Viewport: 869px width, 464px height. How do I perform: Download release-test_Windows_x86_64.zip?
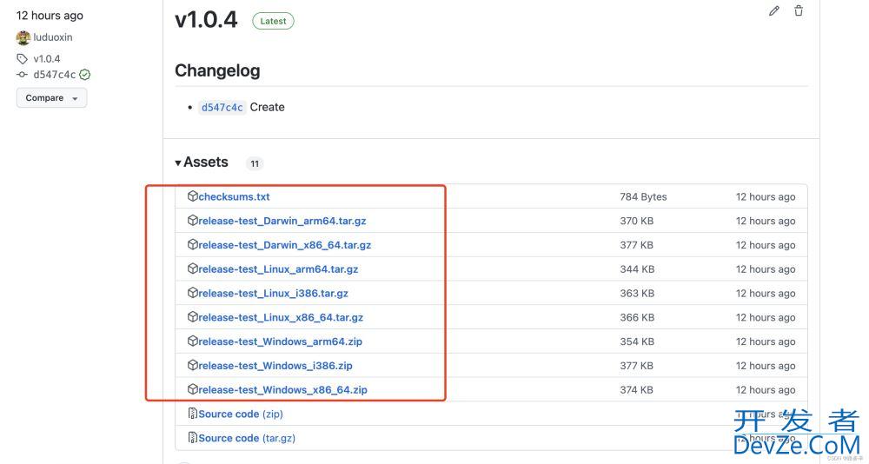click(x=282, y=390)
